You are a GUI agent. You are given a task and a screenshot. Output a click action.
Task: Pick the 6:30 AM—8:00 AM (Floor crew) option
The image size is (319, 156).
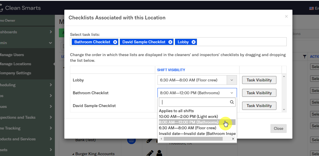[187, 128]
